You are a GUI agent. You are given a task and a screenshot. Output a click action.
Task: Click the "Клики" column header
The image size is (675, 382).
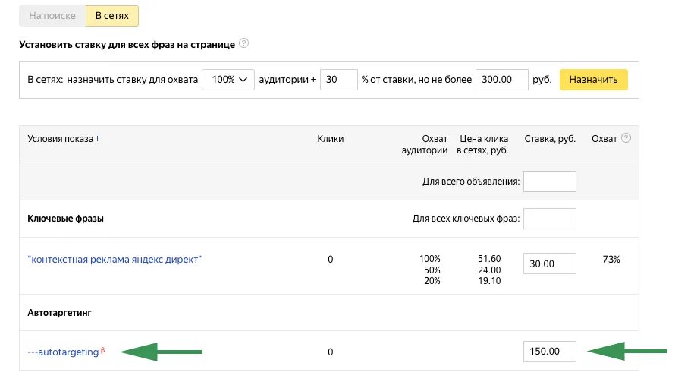click(330, 139)
